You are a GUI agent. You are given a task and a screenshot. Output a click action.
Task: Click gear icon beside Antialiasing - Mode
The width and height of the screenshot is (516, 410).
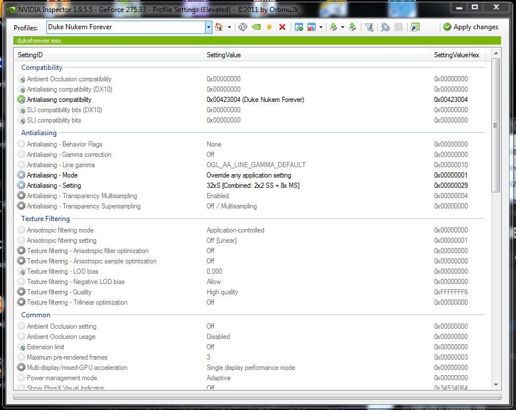coord(21,175)
